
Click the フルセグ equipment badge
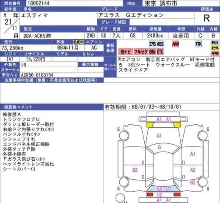141,52
